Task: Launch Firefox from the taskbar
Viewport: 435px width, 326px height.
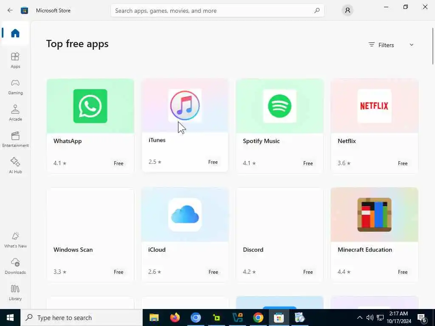Action: [175, 318]
